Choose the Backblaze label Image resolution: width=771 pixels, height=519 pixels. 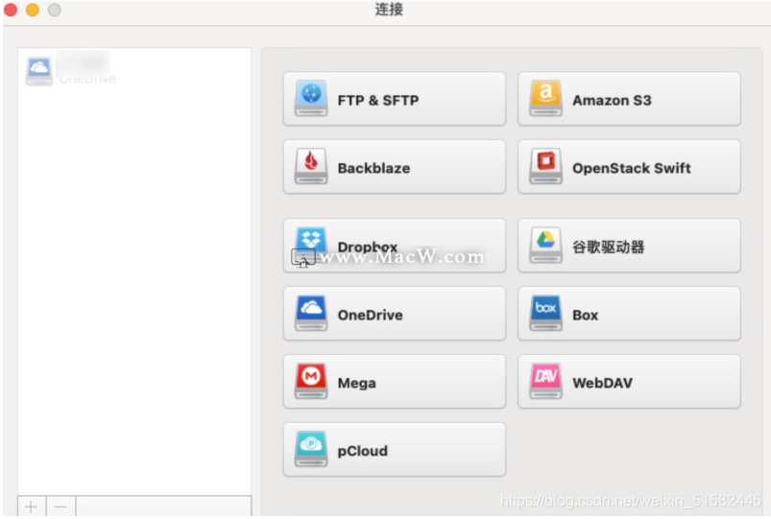pos(373,168)
